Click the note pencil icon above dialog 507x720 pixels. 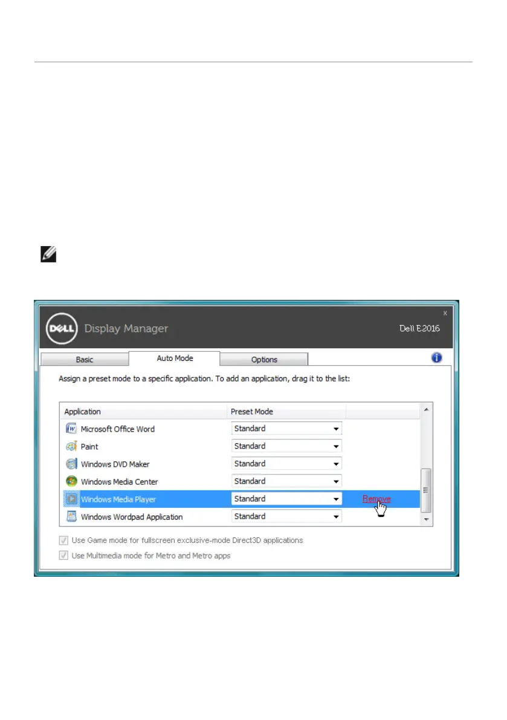click(x=48, y=254)
